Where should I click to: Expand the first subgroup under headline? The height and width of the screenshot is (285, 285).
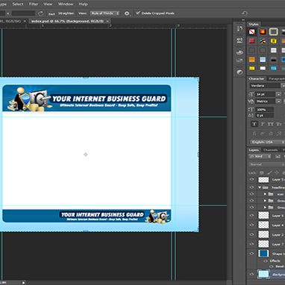click(x=265, y=194)
